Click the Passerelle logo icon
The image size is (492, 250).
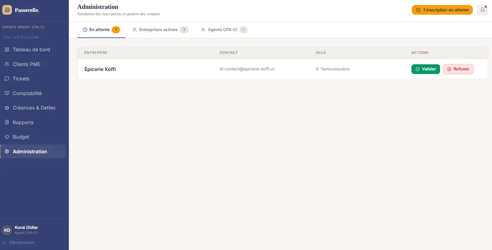tap(7, 10)
